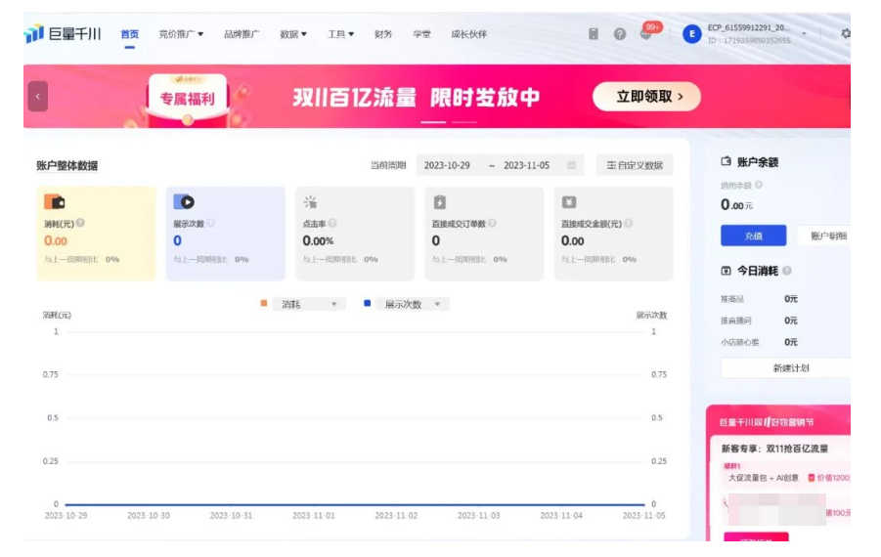Click the calendar icon in date range
Screen dimensions: 881x557
coord(571,165)
